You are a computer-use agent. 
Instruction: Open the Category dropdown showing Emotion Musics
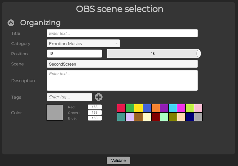83,43
